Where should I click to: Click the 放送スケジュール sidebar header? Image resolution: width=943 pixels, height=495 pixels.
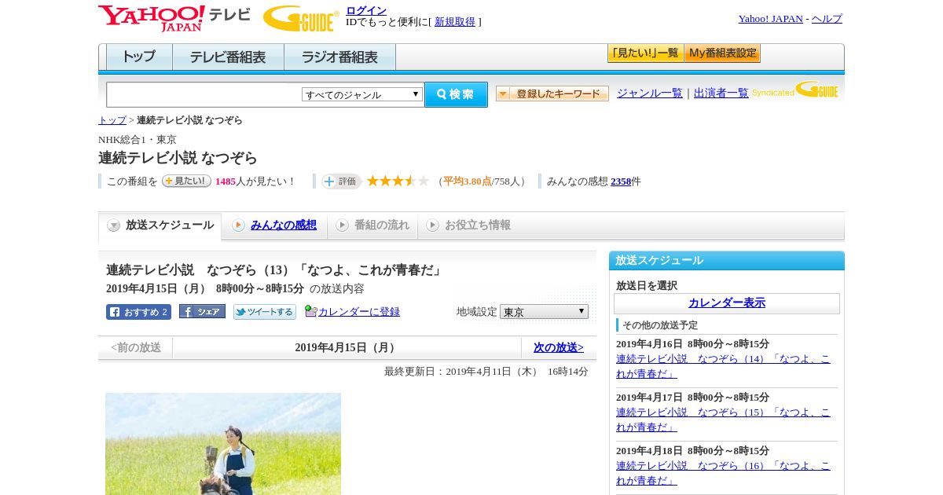pyautogui.click(x=727, y=261)
